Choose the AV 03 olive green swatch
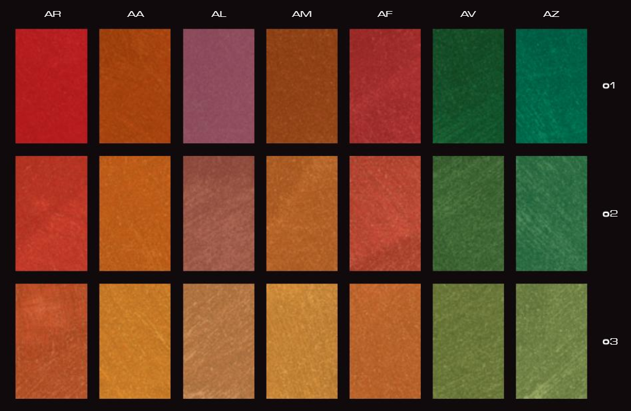 coord(468,341)
